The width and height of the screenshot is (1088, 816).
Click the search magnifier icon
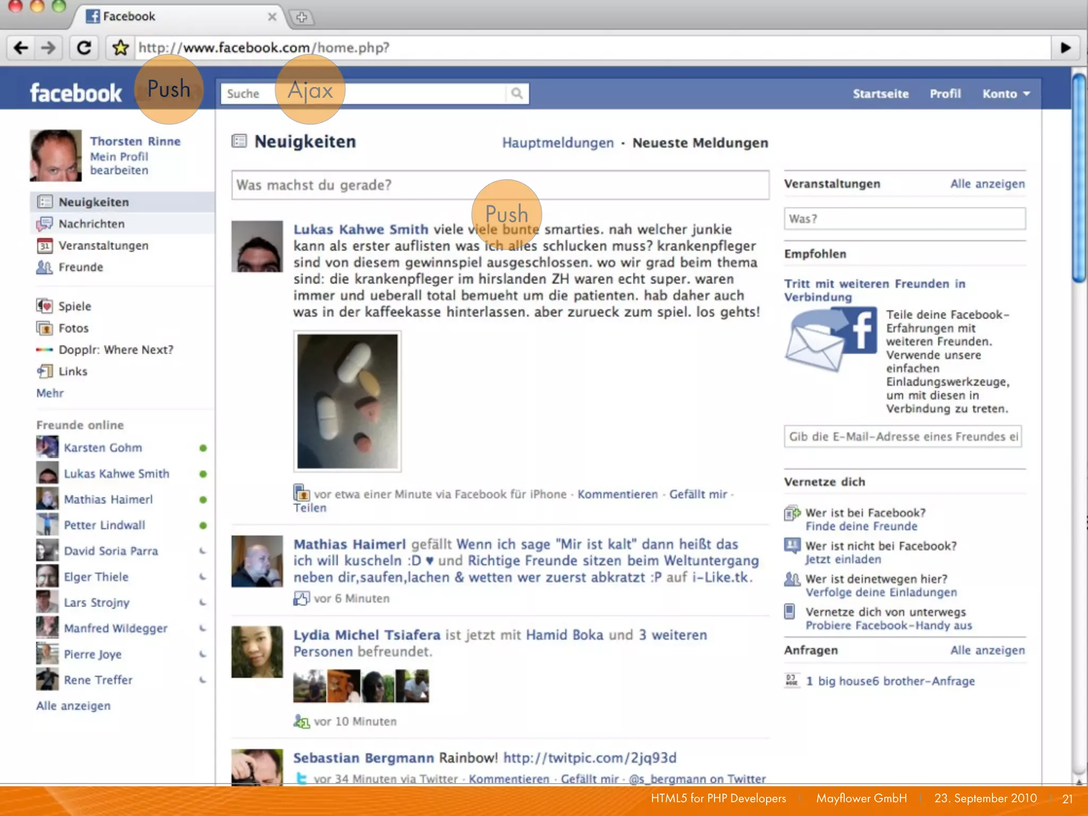pos(516,93)
